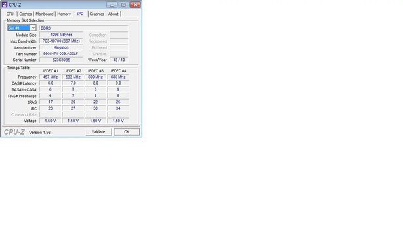Viewport: 403px width, 252px height.
Task: Click the OK button
Action: coord(127,132)
